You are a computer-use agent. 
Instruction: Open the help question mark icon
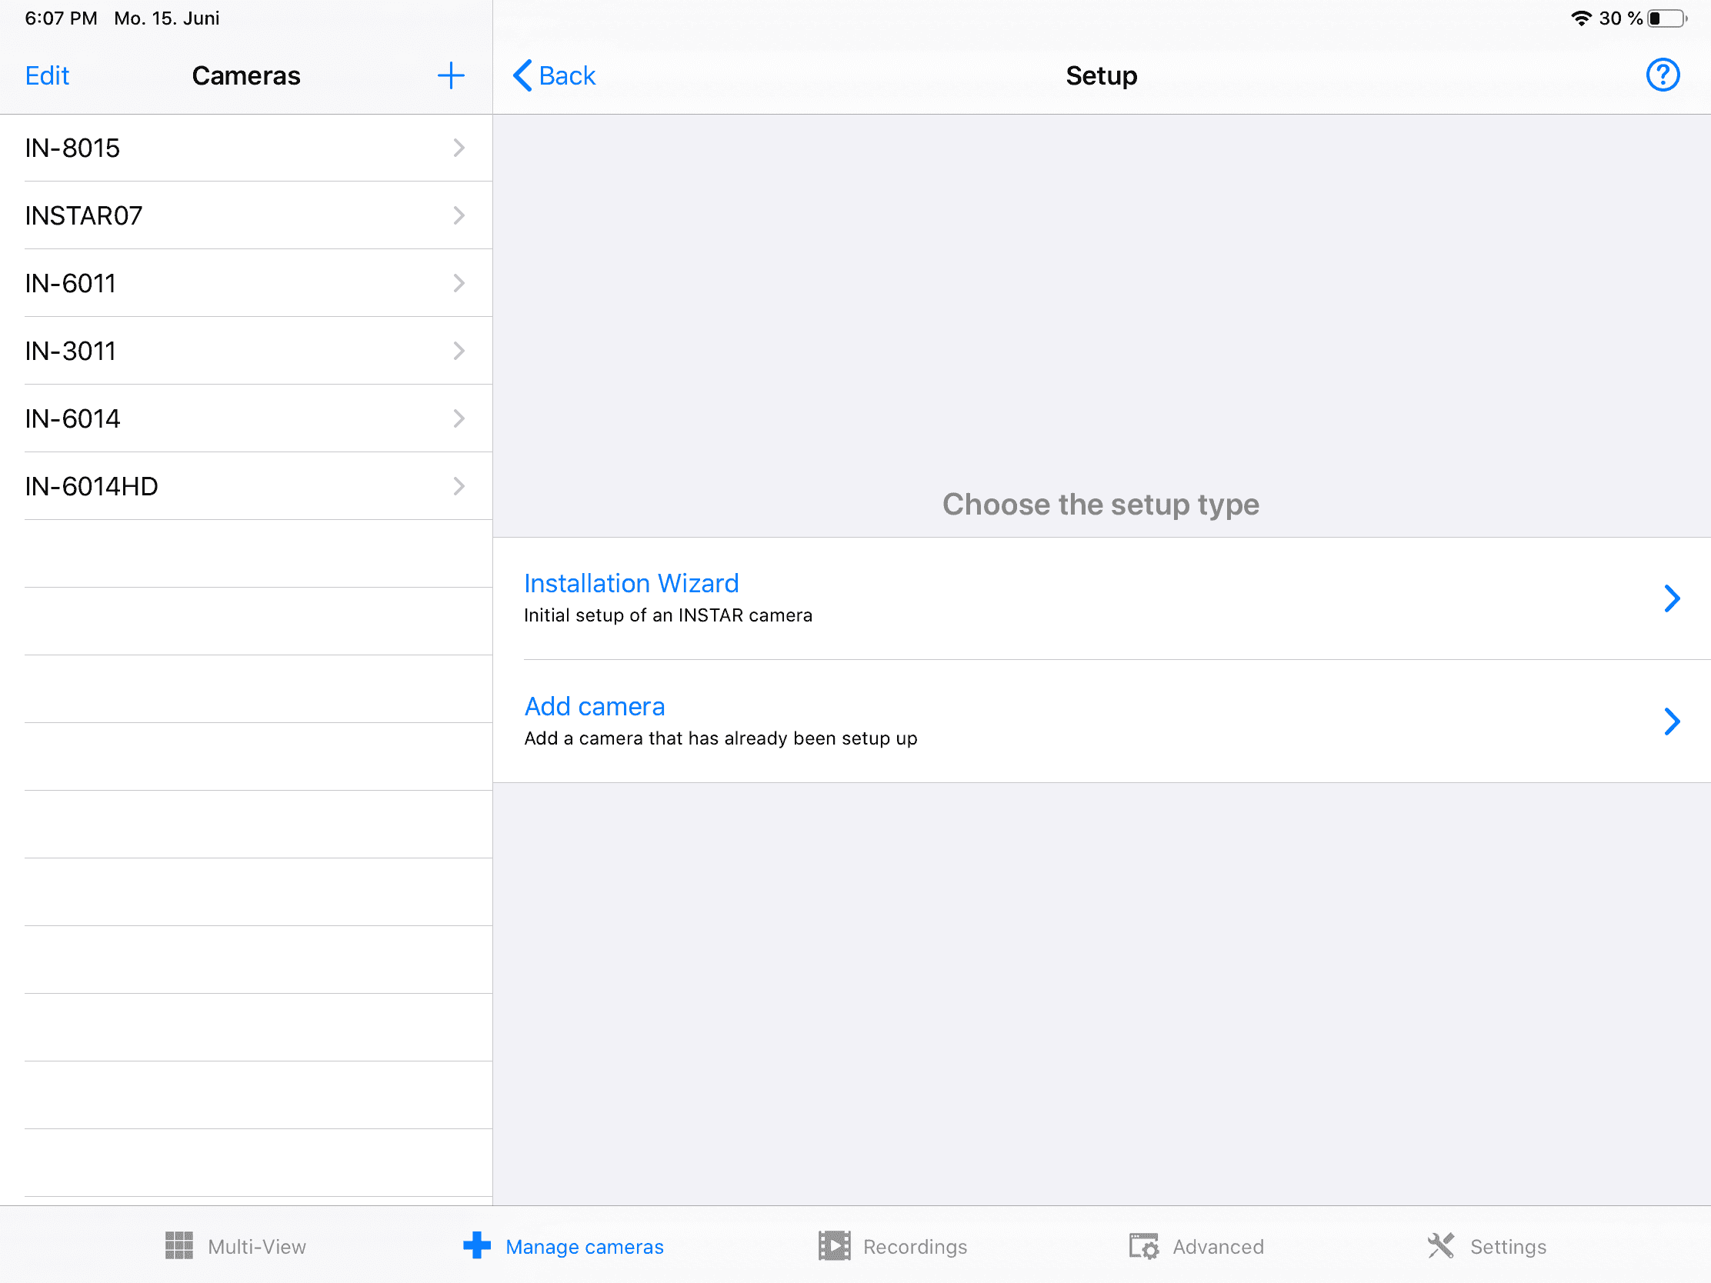1662,76
